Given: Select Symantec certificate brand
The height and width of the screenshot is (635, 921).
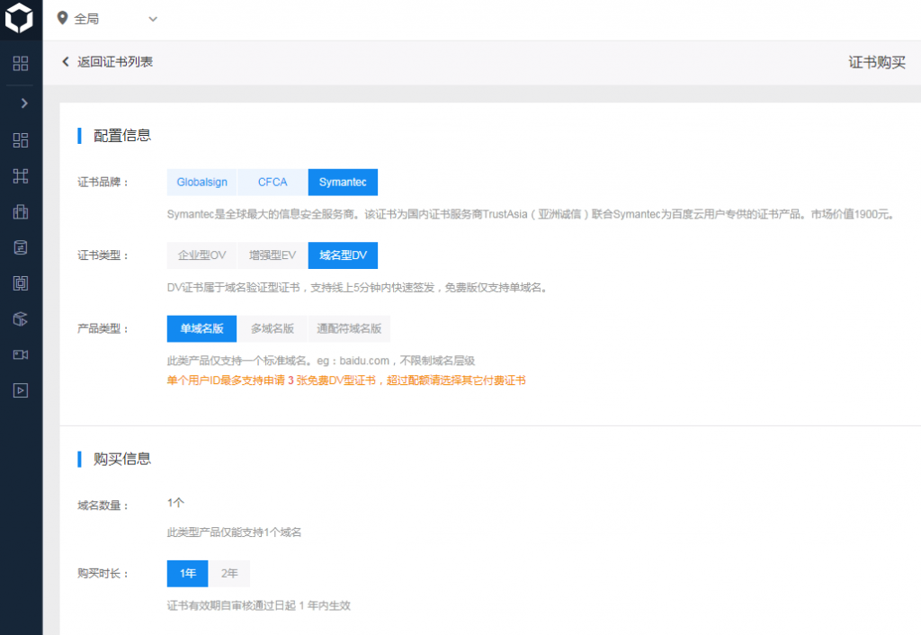Looking at the screenshot, I should [343, 182].
